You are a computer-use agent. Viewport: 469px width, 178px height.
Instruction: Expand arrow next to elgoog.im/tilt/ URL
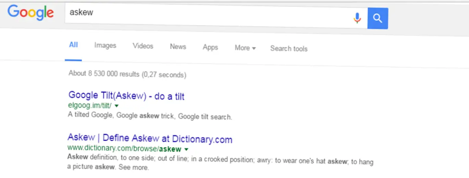point(117,106)
